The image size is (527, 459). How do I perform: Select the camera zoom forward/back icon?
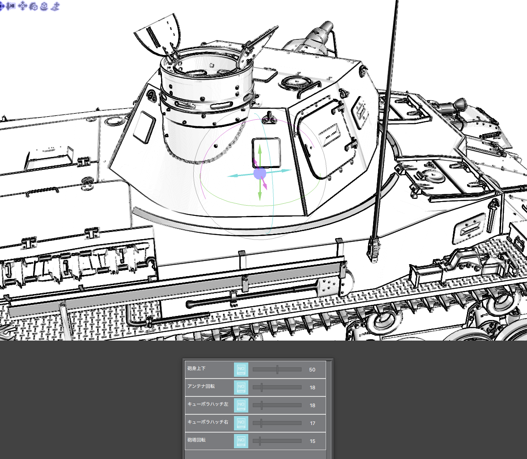11,6
